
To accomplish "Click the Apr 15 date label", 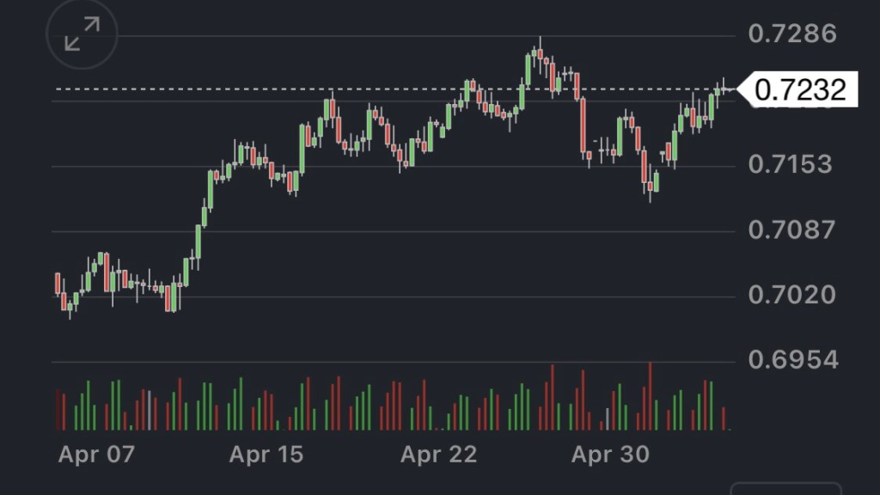I will point(266,455).
